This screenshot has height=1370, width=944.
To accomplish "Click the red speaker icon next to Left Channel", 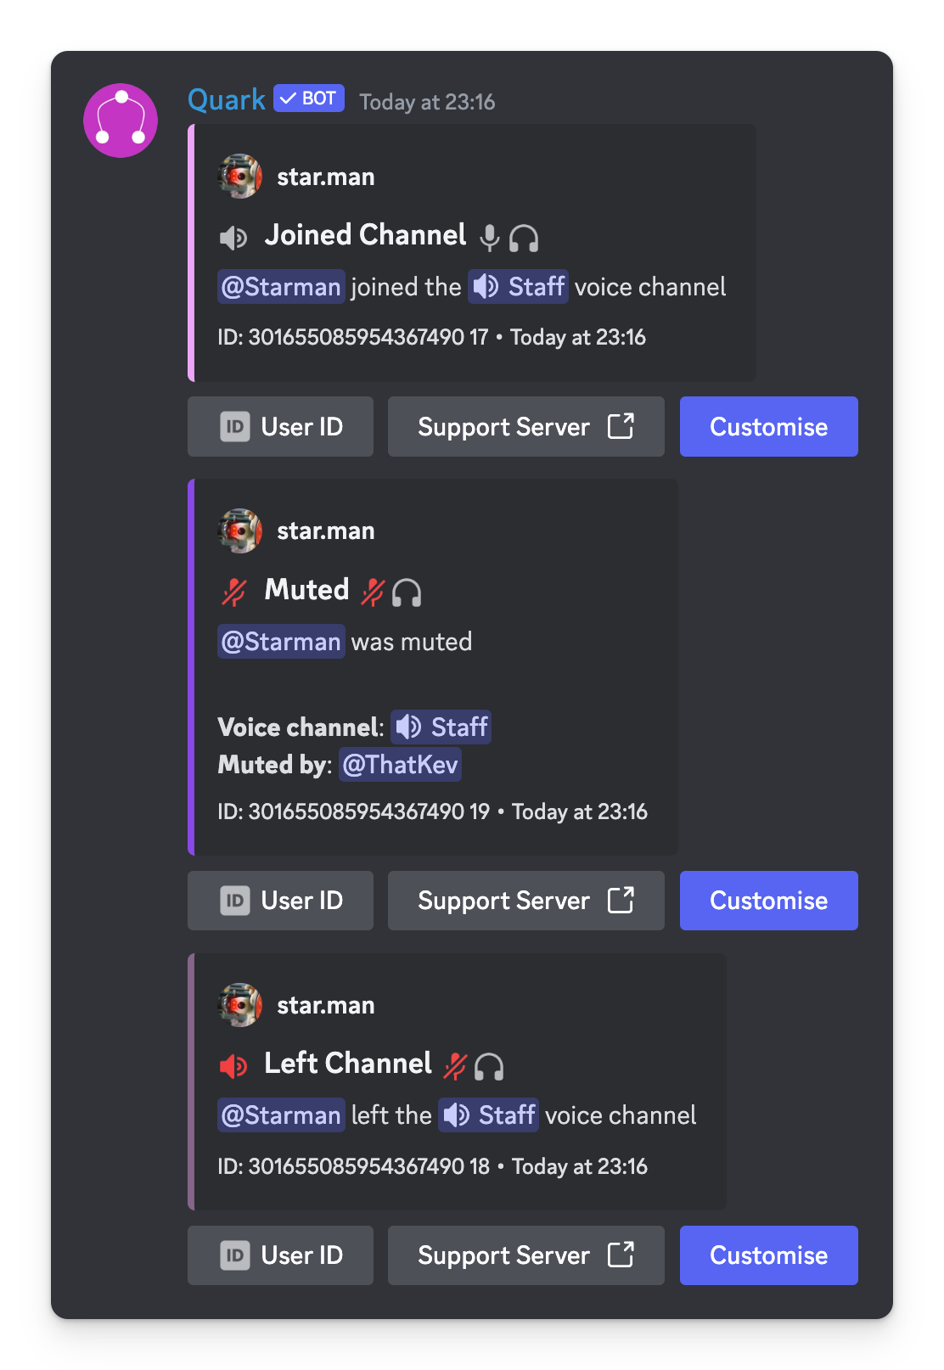I will tap(233, 1065).
